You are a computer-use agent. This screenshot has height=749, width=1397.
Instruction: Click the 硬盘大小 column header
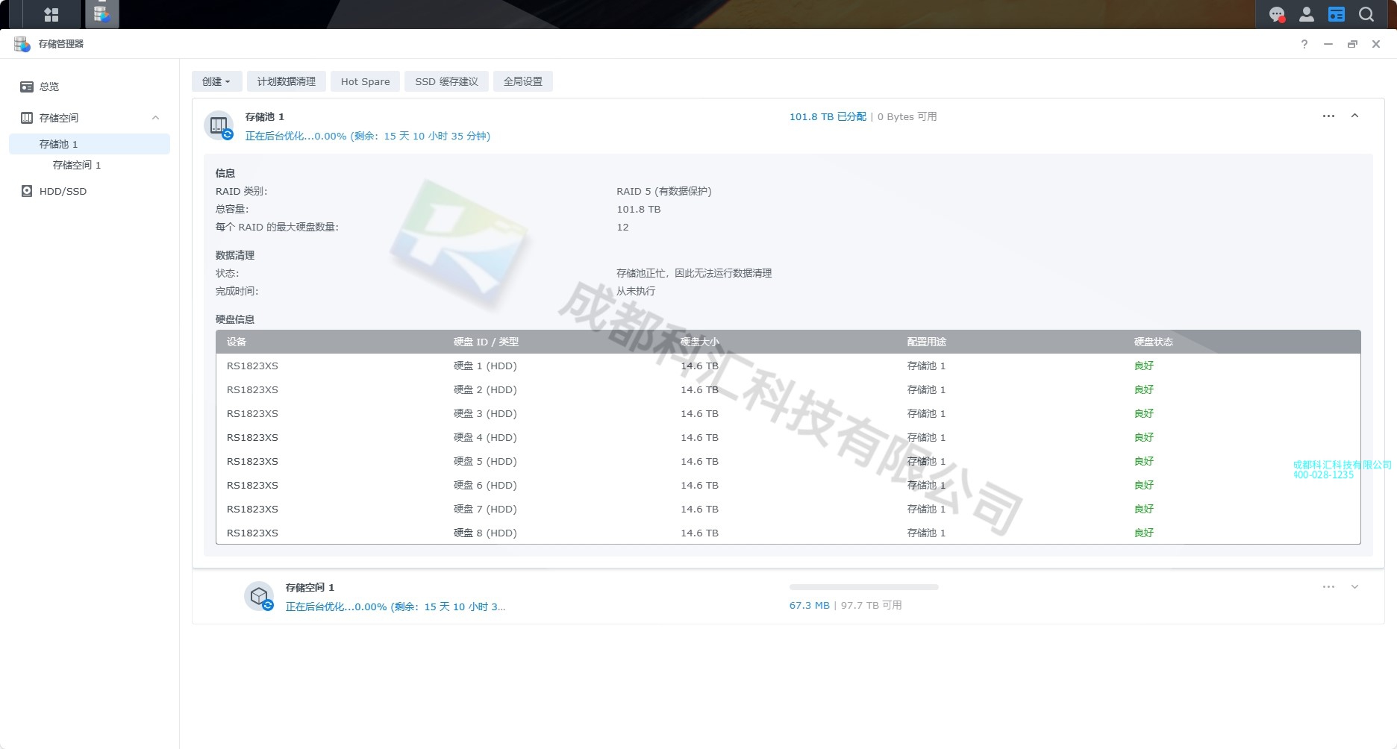(x=700, y=342)
